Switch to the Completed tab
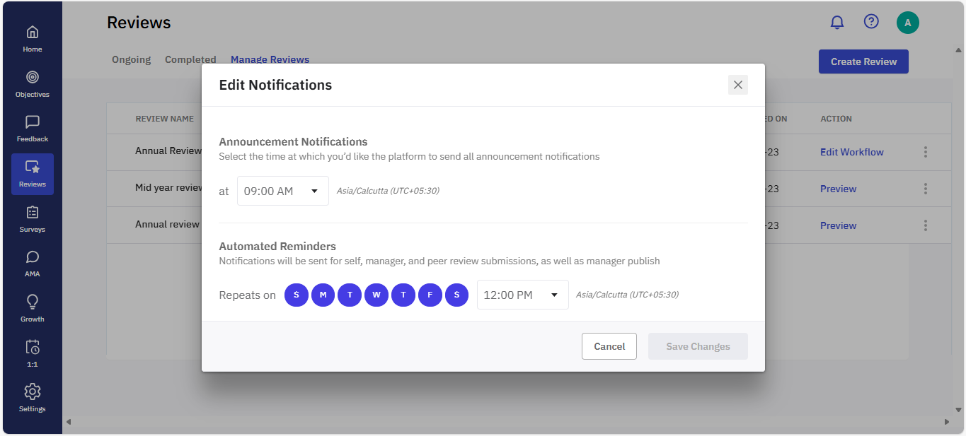The width and height of the screenshot is (966, 436). pyautogui.click(x=190, y=60)
